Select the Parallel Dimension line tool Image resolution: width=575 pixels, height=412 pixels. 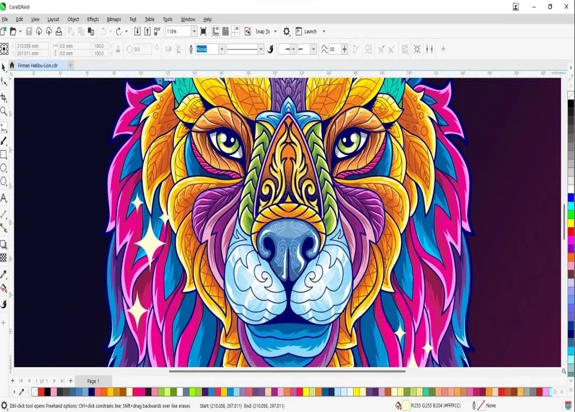click(4, 214)
